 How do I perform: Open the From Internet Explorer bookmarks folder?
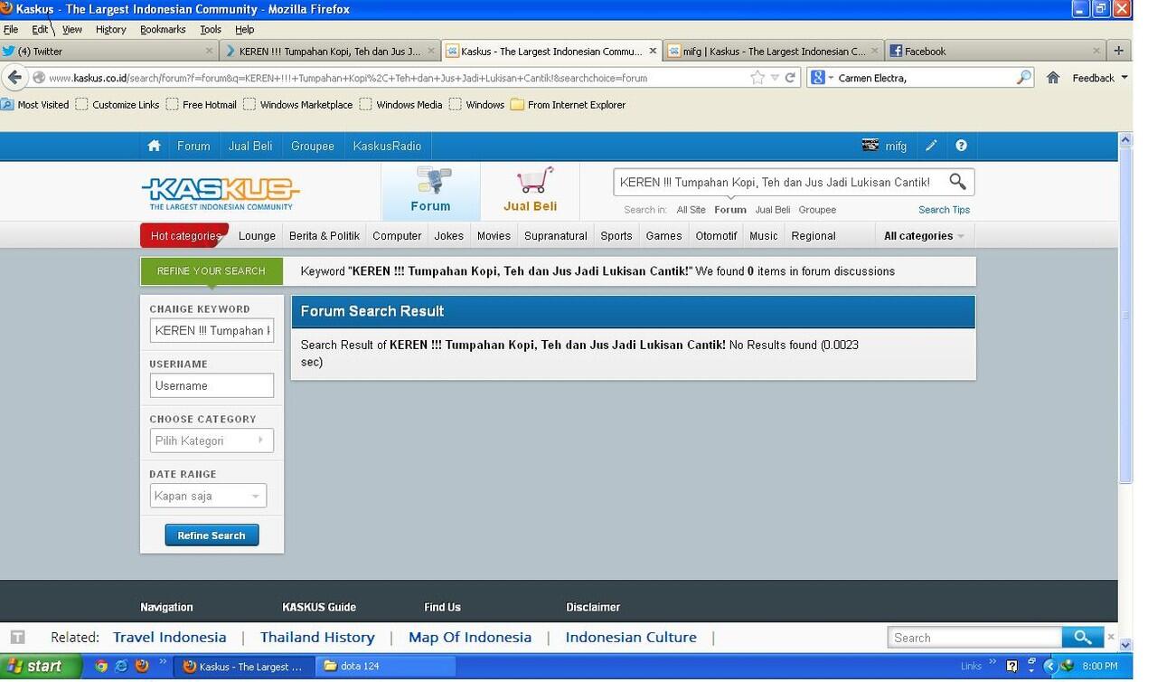[568, 105]
